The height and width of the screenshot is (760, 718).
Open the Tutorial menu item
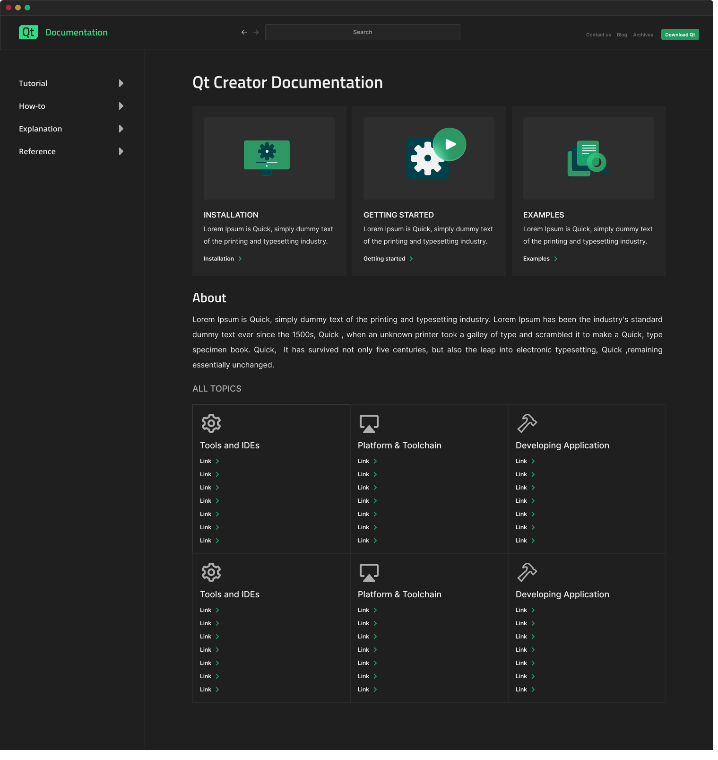click(x=33, y=83)
